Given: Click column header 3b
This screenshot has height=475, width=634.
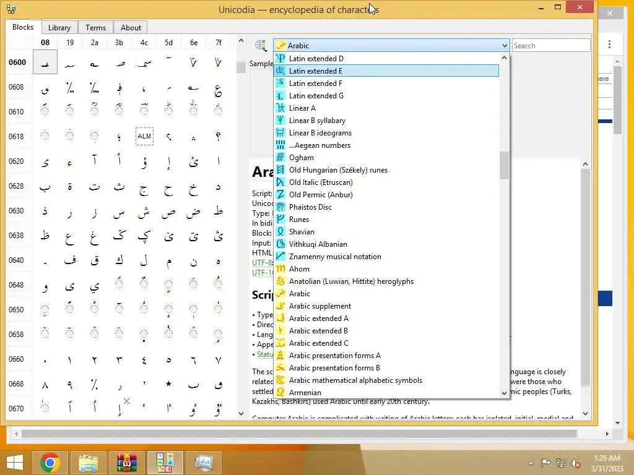Looking at the screenshot, I should tap(119, 43).
